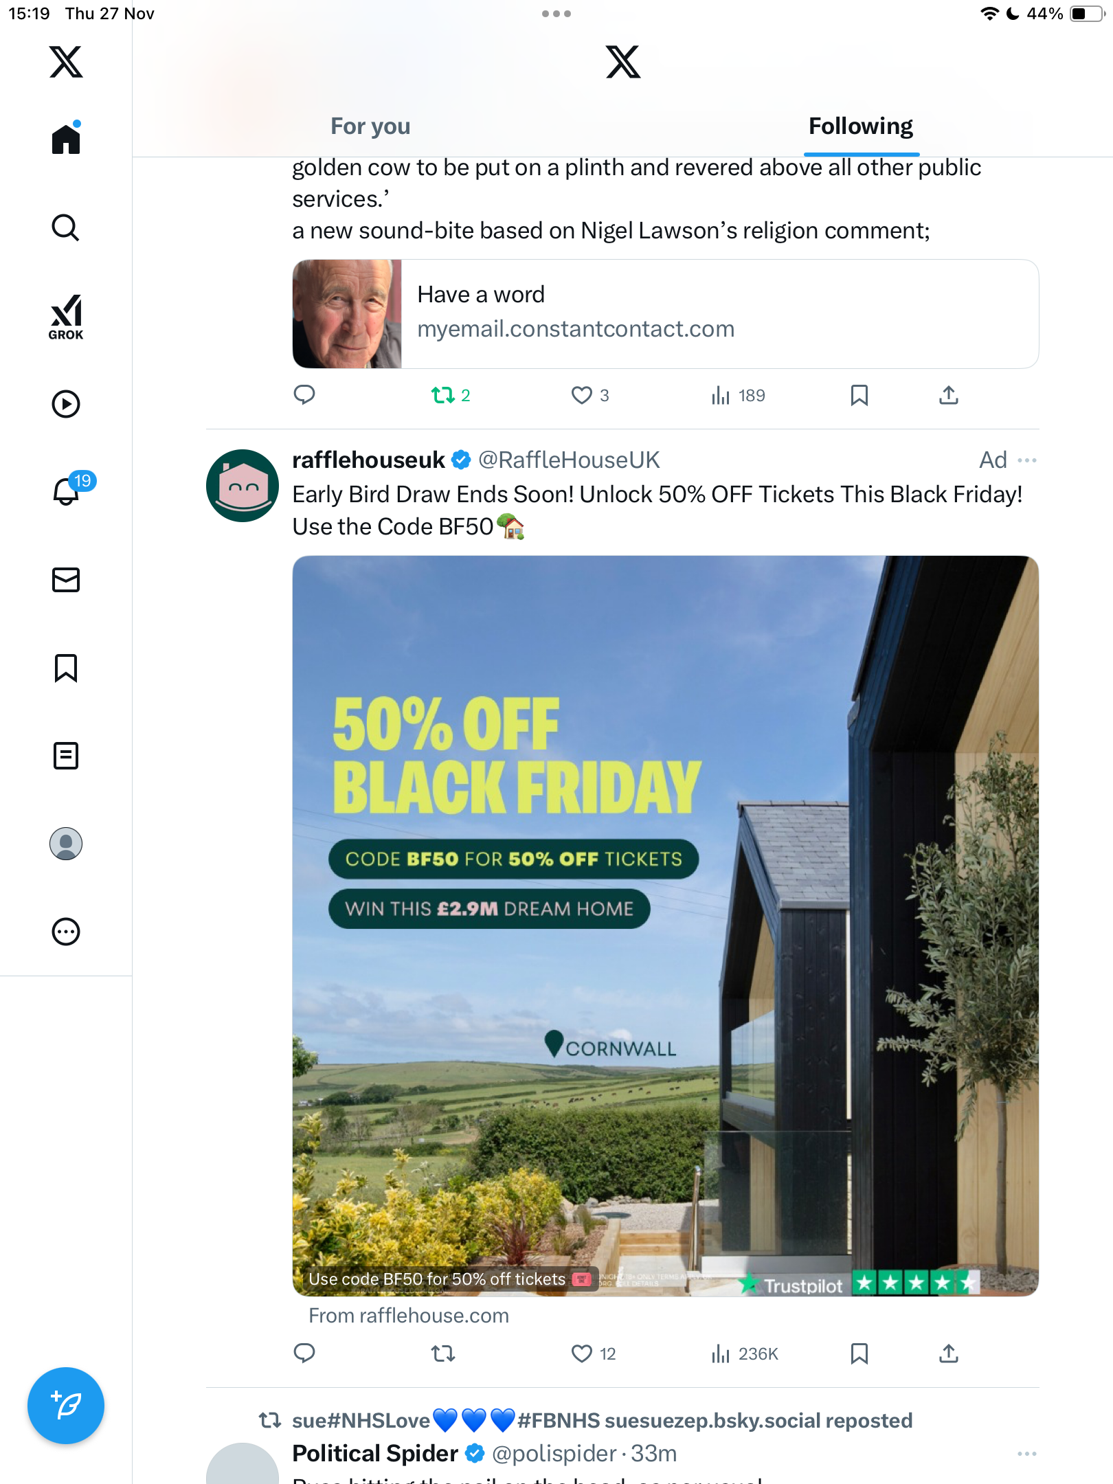This screenshot has height=1484, width=1113.
Task: Open more options on rafflehouseuk ad
Action: pyautogui.click(x=1027, y=460)
